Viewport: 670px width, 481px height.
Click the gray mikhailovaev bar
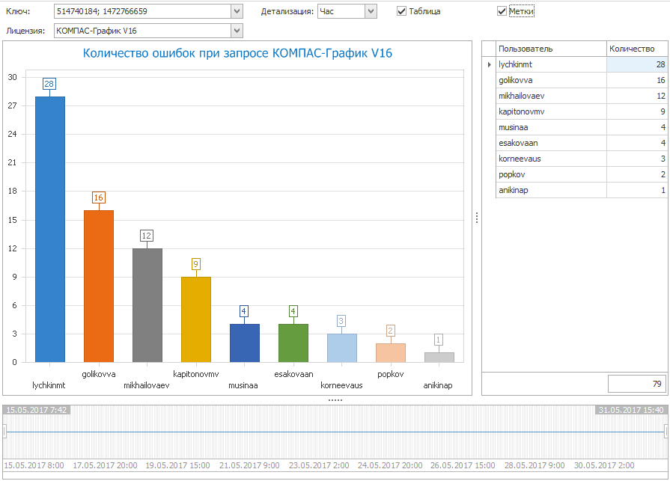[x=147, y=305]
